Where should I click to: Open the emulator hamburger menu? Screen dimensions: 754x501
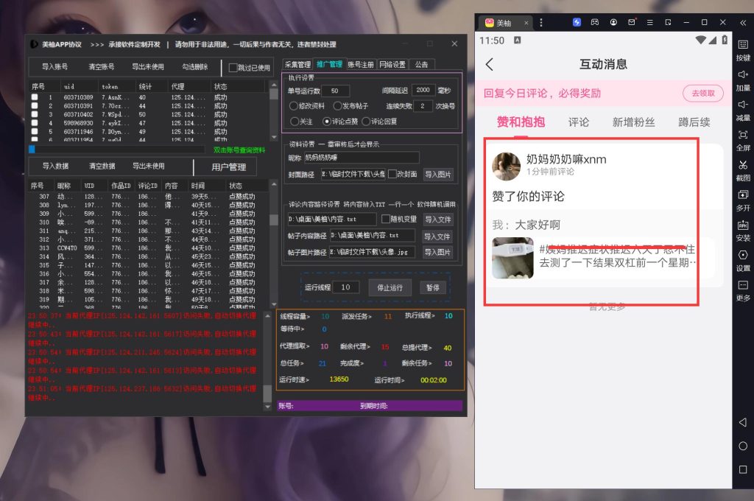(x=649, y=22)
